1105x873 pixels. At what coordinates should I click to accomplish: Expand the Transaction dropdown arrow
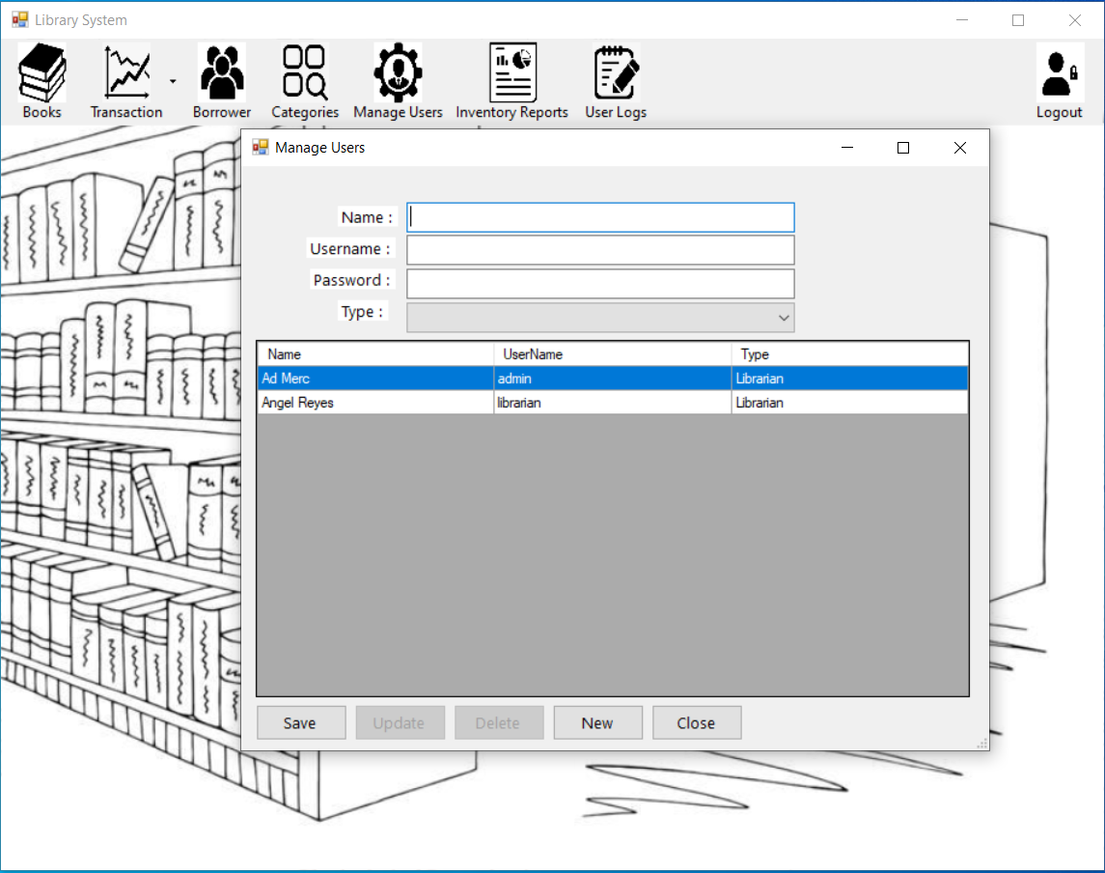[x=173, y=82]
